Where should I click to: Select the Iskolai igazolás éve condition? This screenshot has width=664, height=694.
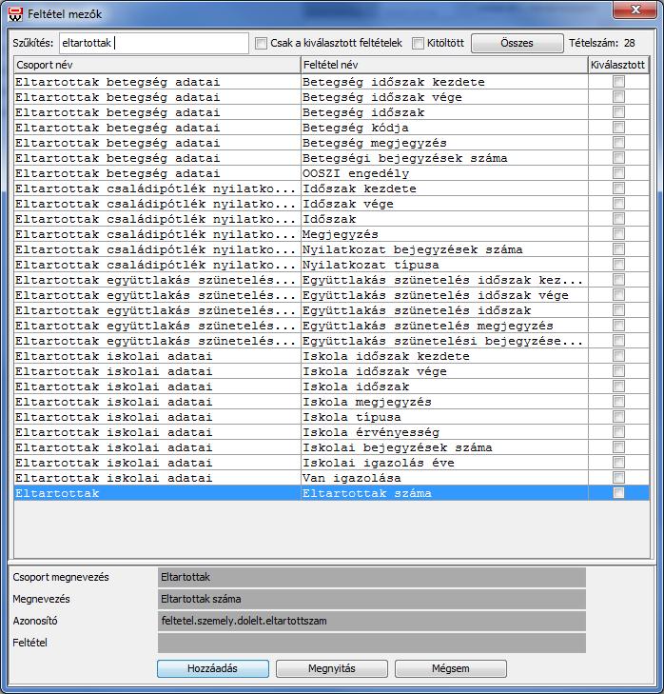(332, 463)
